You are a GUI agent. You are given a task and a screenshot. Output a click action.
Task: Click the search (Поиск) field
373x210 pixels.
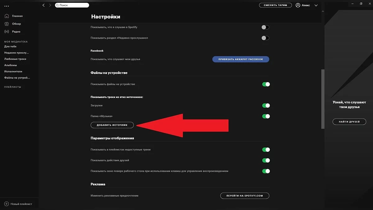72,5
